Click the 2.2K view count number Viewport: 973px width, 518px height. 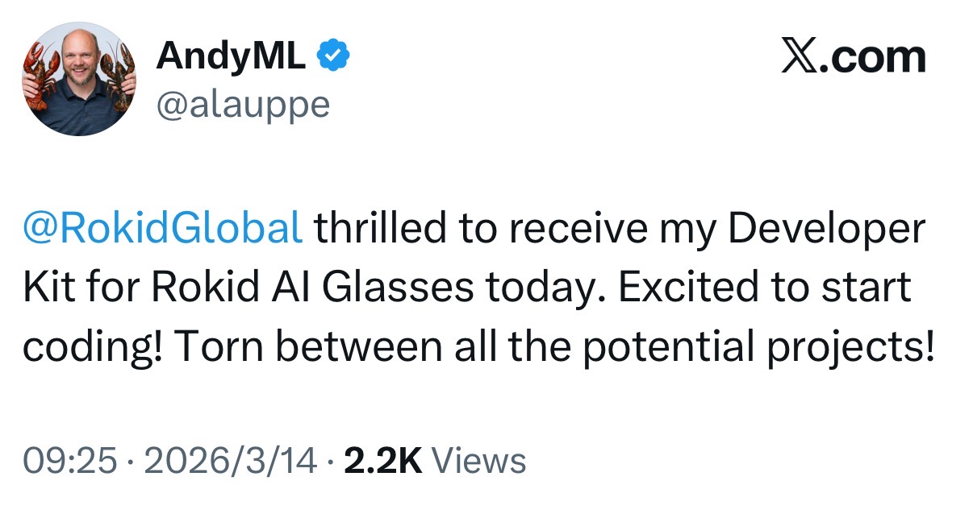[x=383, y=461]
